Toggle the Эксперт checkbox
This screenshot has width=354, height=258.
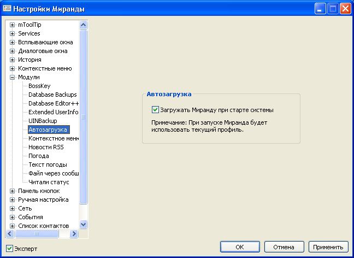9,249
